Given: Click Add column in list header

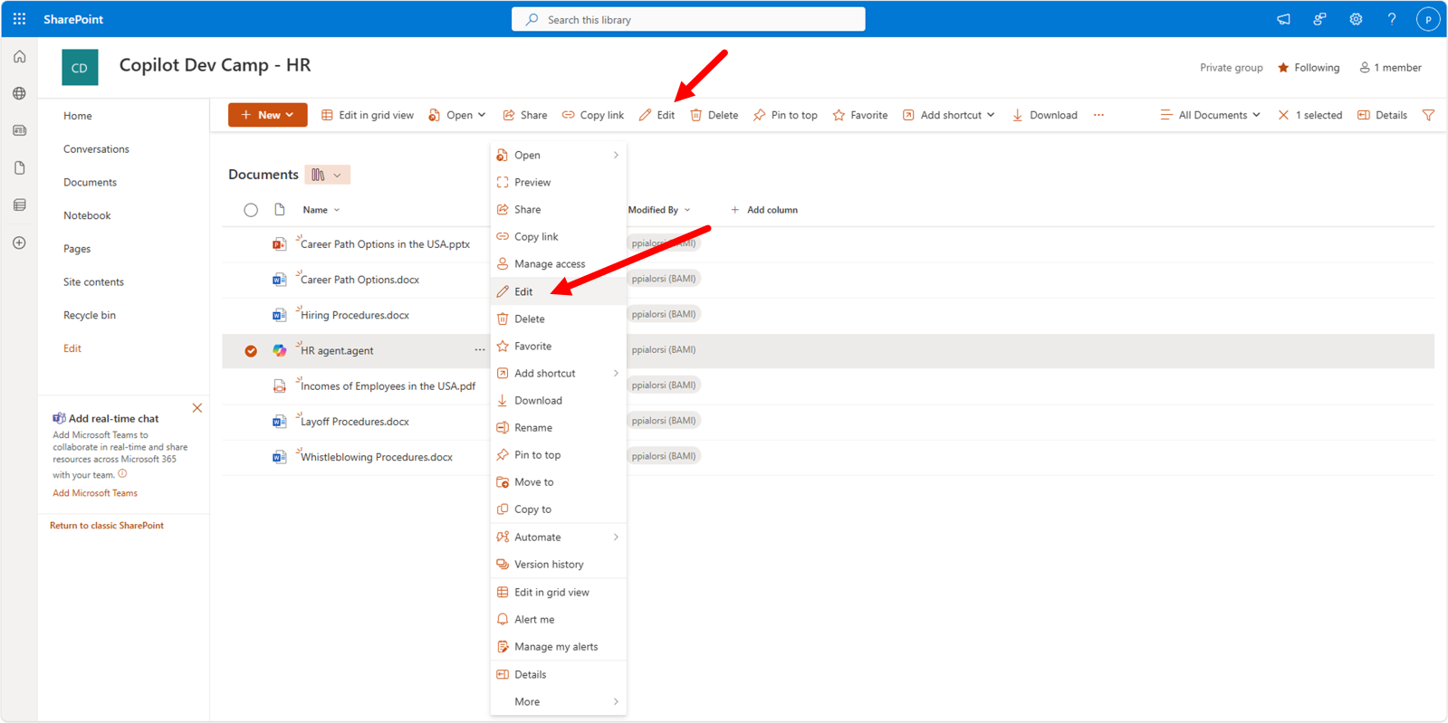Looking at the screenshot, I should coord(764,210).
